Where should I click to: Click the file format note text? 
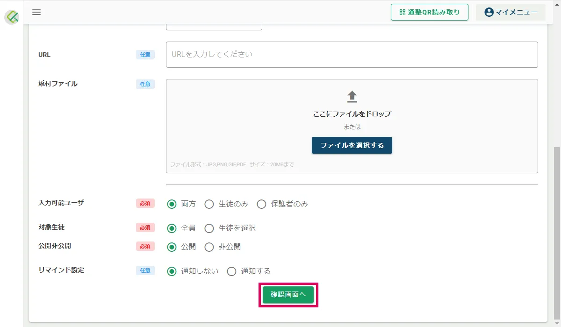(232, 165)
